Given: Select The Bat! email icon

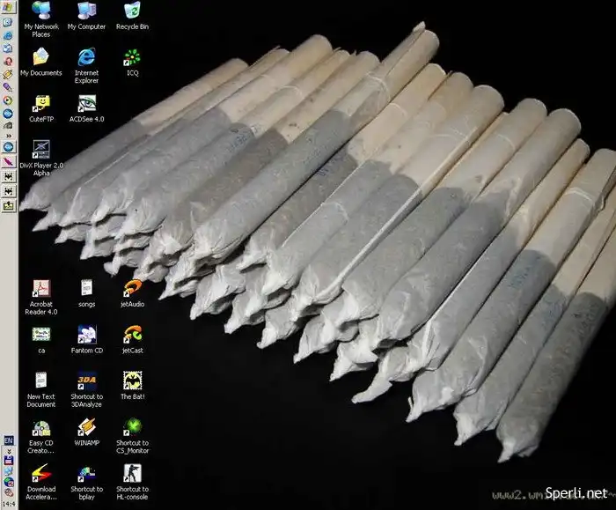Looking at the screenshot, I should (132, 381).
